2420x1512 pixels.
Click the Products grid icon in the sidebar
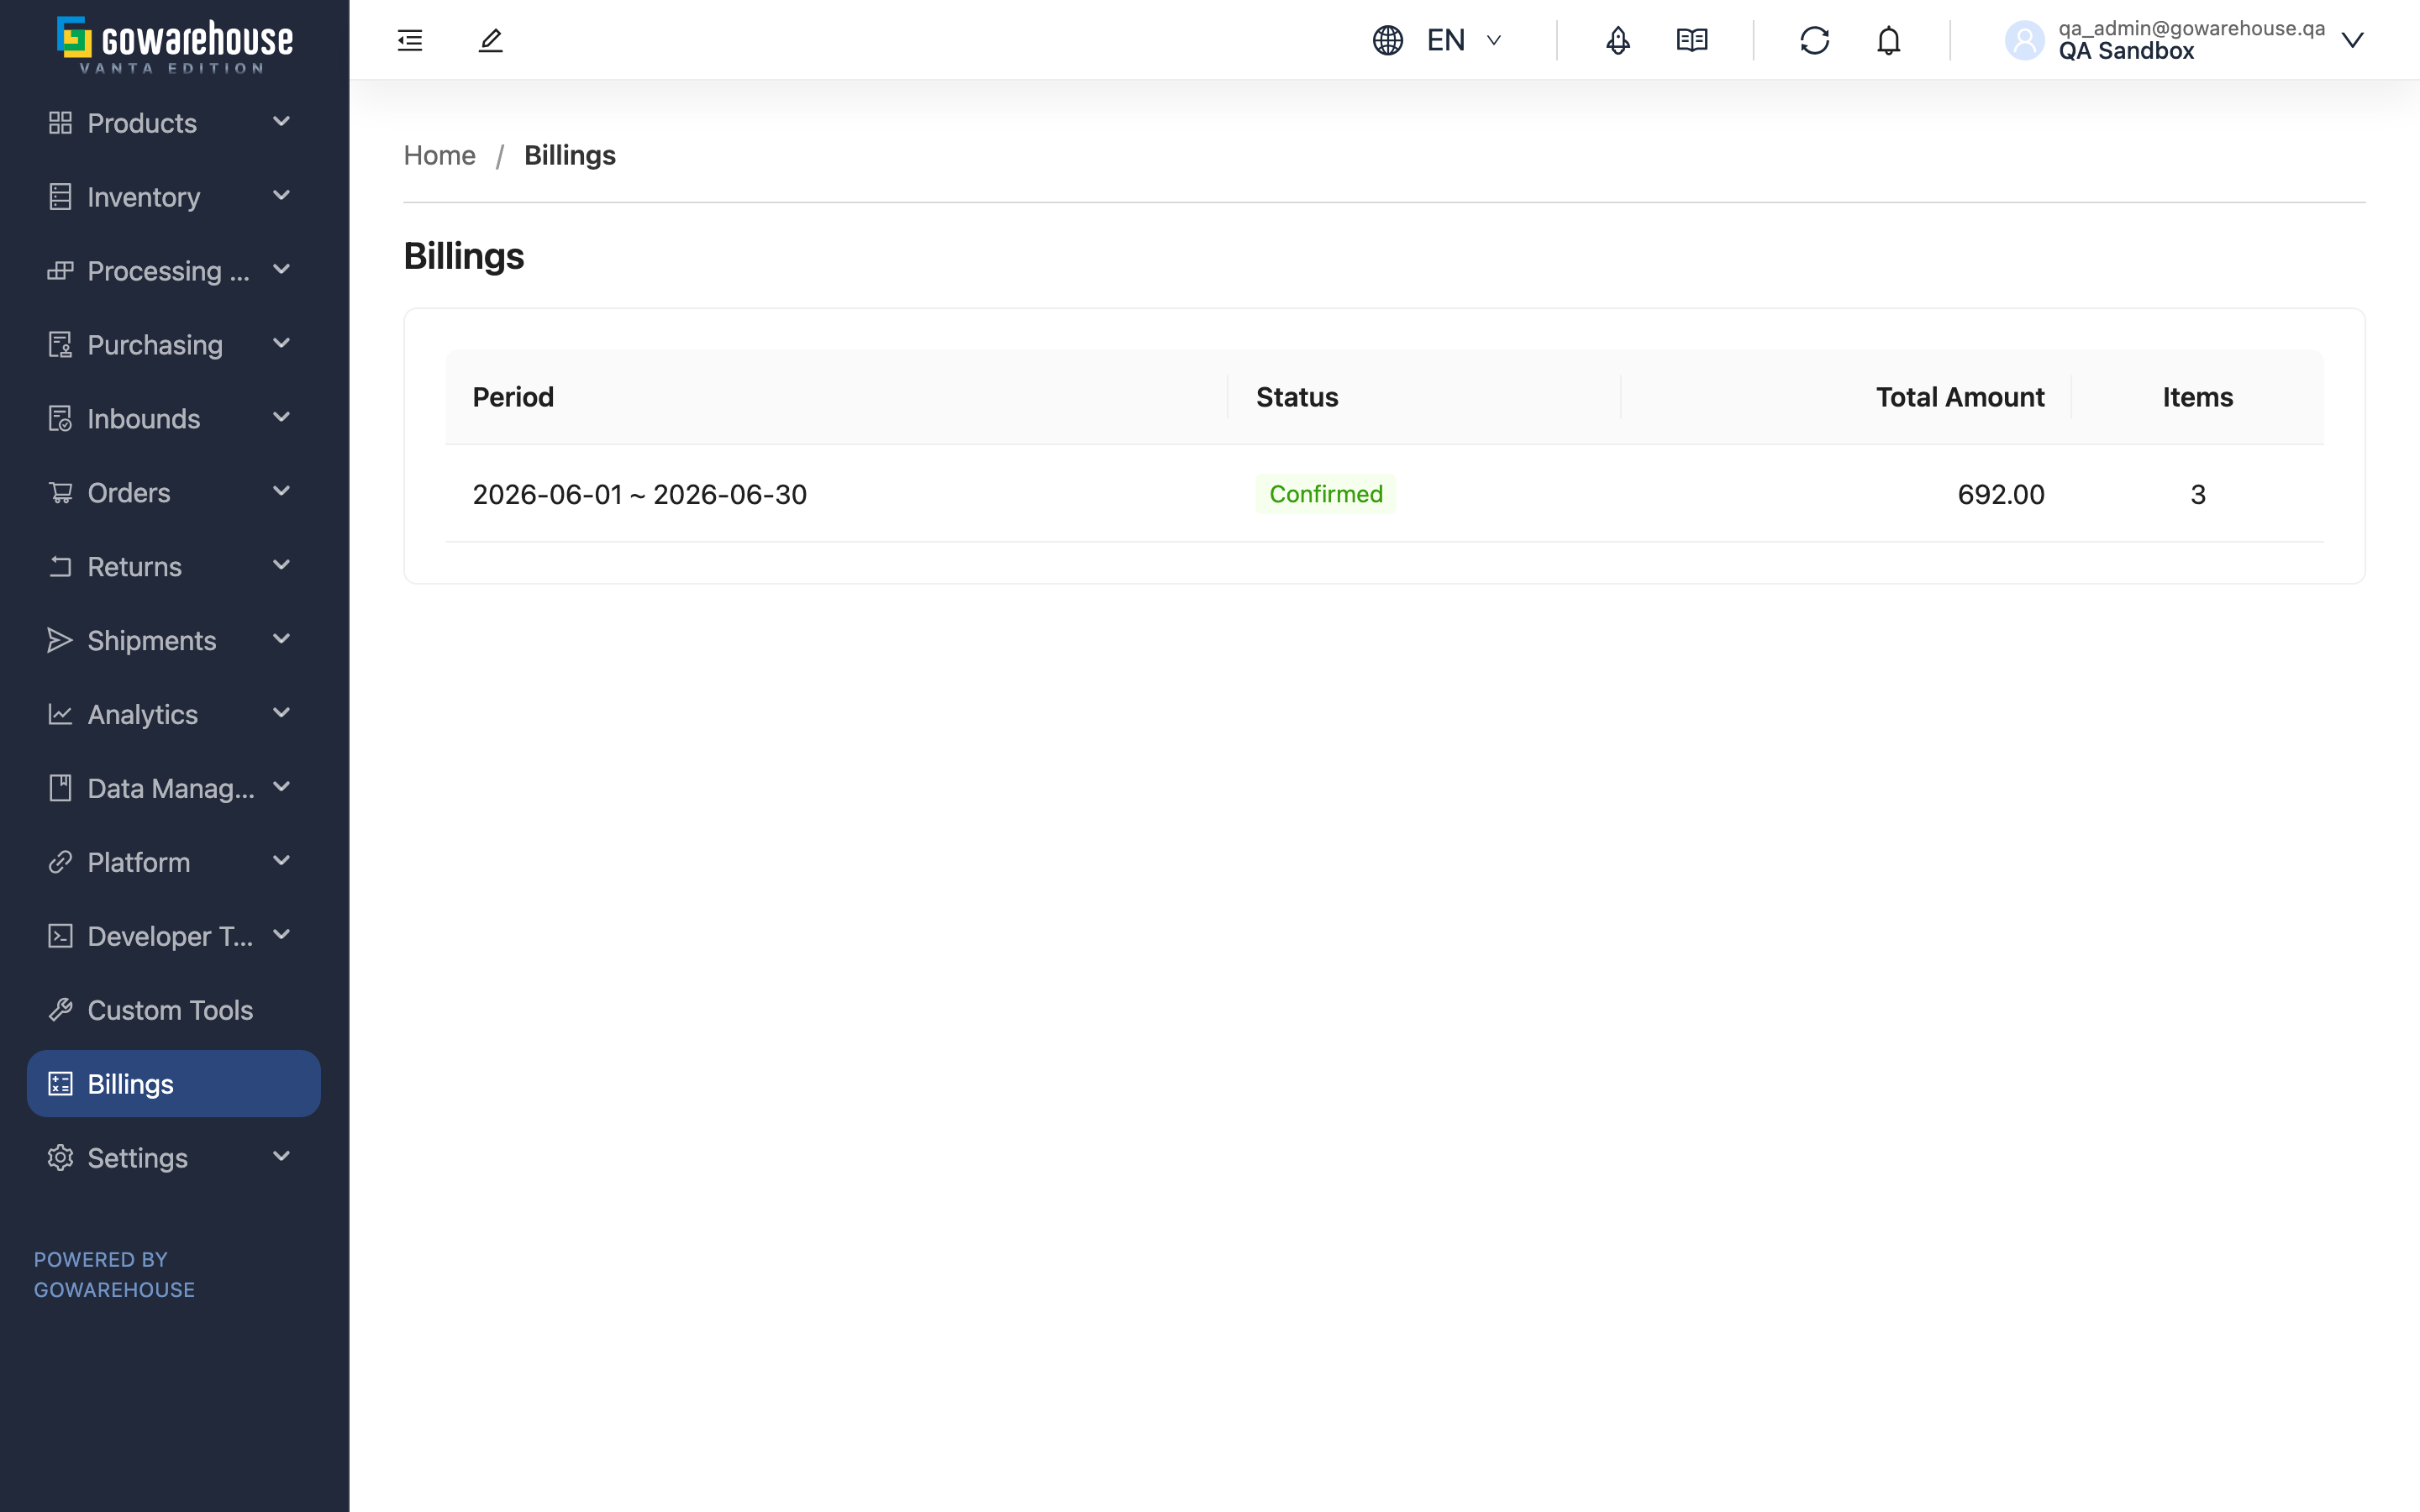pyautogui.click(x=60, y=123)
